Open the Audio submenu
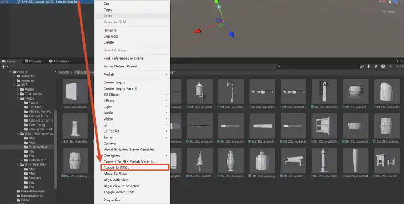Screen dimensions: 404x204 tap(132, 113)
